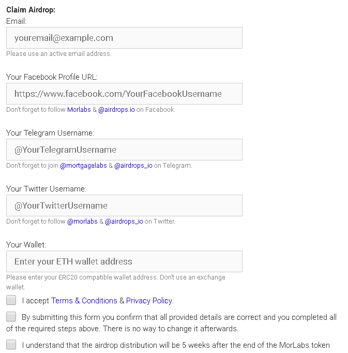The image size is (348, 353).
Task: Enable the airdrop distribution understanding checkbox
Action: [x=11, y=345]
